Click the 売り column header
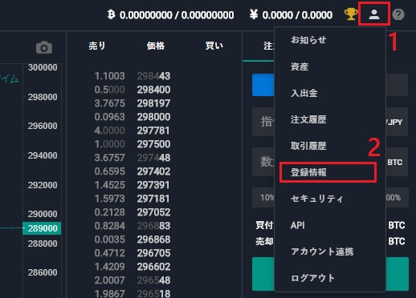 coord(97,46)
